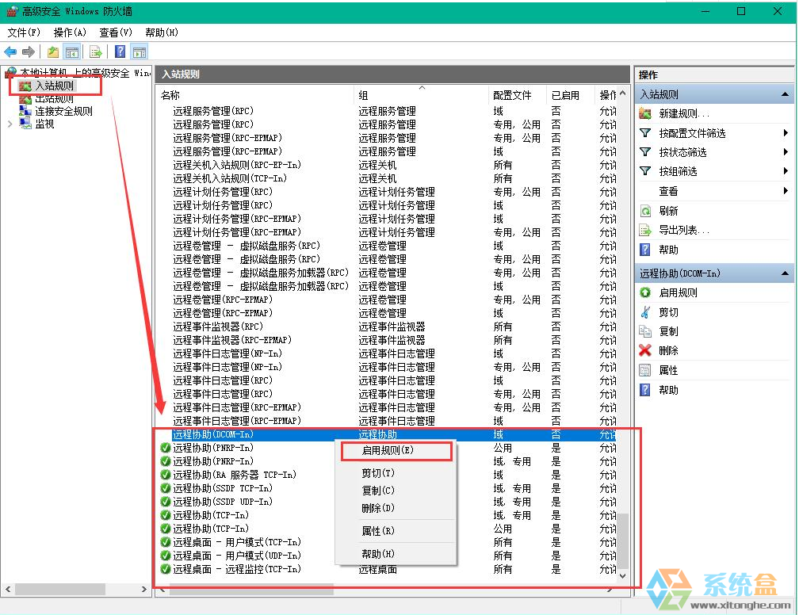This screenshot has height=615, width=799.
Task: Toggle the show/hide console tree toolbar icon
Action: tap(72, 52)
